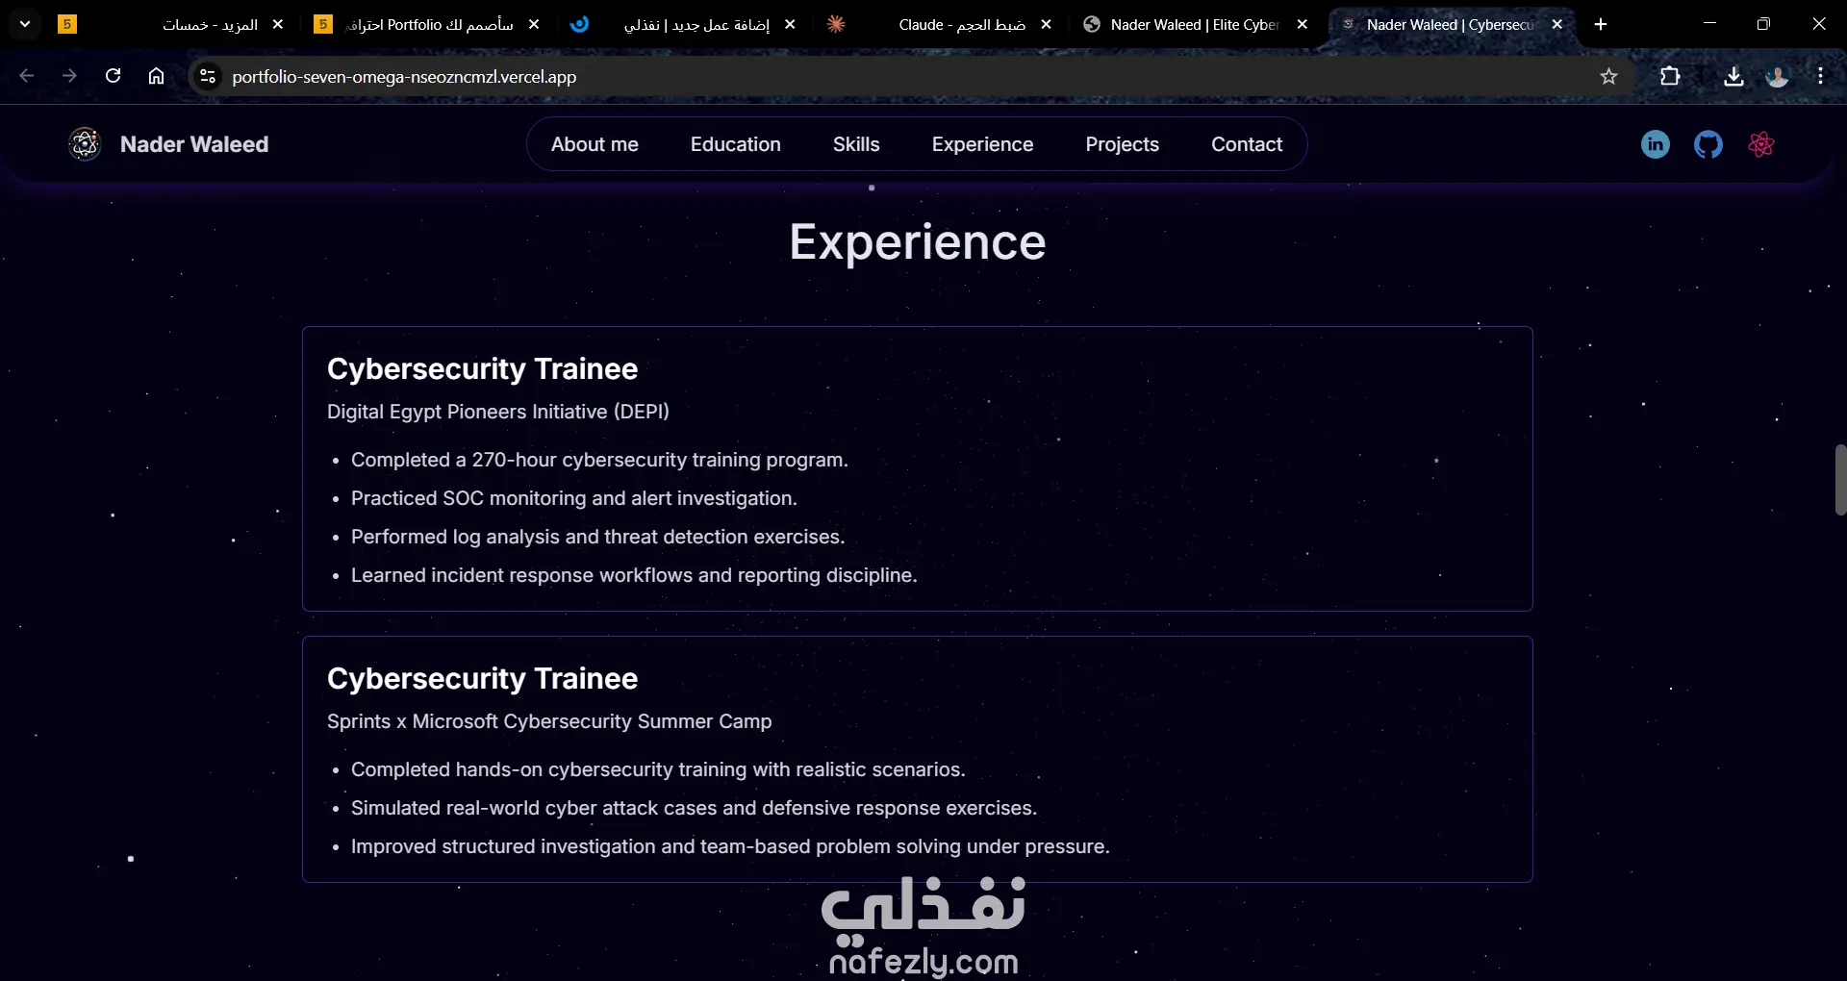Click 'Performed log analysis and threat detection exercises.'
Viewport: 1847px width, 981px height.
coord(597,537)
